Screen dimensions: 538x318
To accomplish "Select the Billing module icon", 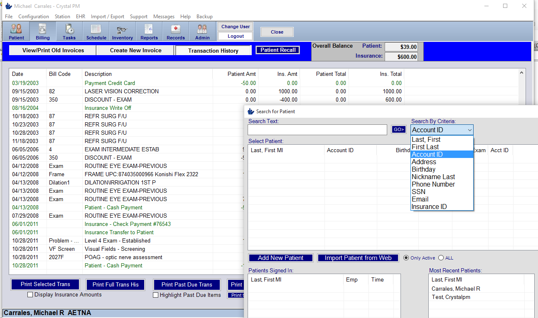I will [x=42, y=31].
